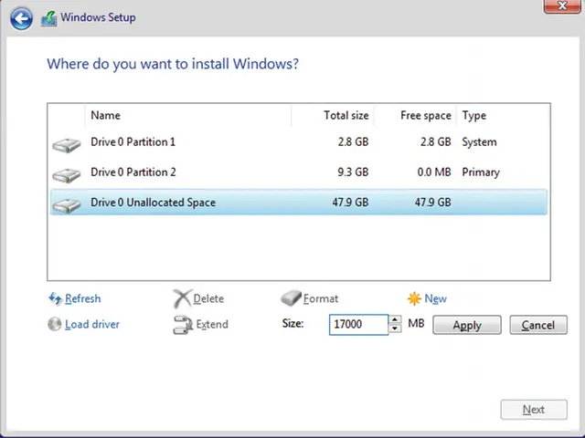Sort list by Name column header
Screen dimensions: 585x438
pyautogui.click(x=105, y=116)
